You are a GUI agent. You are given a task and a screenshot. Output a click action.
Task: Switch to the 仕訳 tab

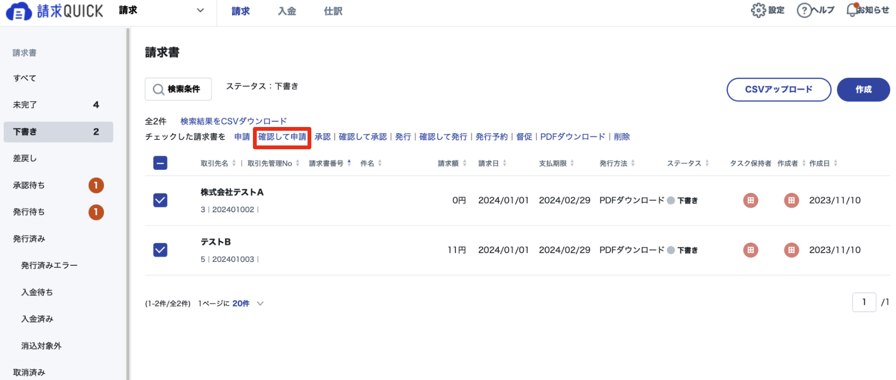pyautogui.click(x=333, y=11)
